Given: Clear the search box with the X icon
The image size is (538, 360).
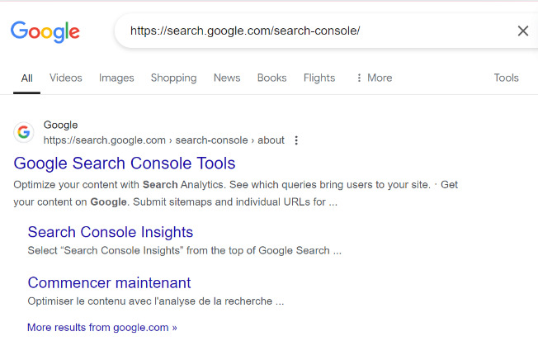Looking at the screenshot, I should 522,31.
